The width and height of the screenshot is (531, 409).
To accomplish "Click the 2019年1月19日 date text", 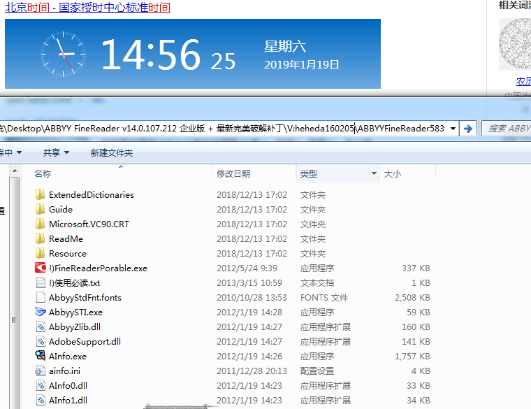I will coord(301,64).
